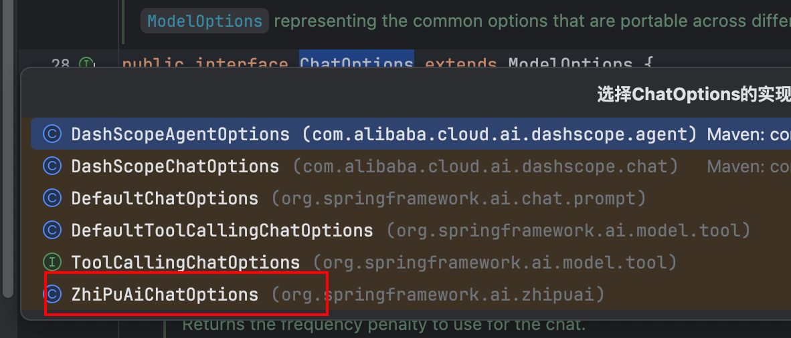Jump to the ZhiPuAiChatOptions name

click(x=165, y=295)
